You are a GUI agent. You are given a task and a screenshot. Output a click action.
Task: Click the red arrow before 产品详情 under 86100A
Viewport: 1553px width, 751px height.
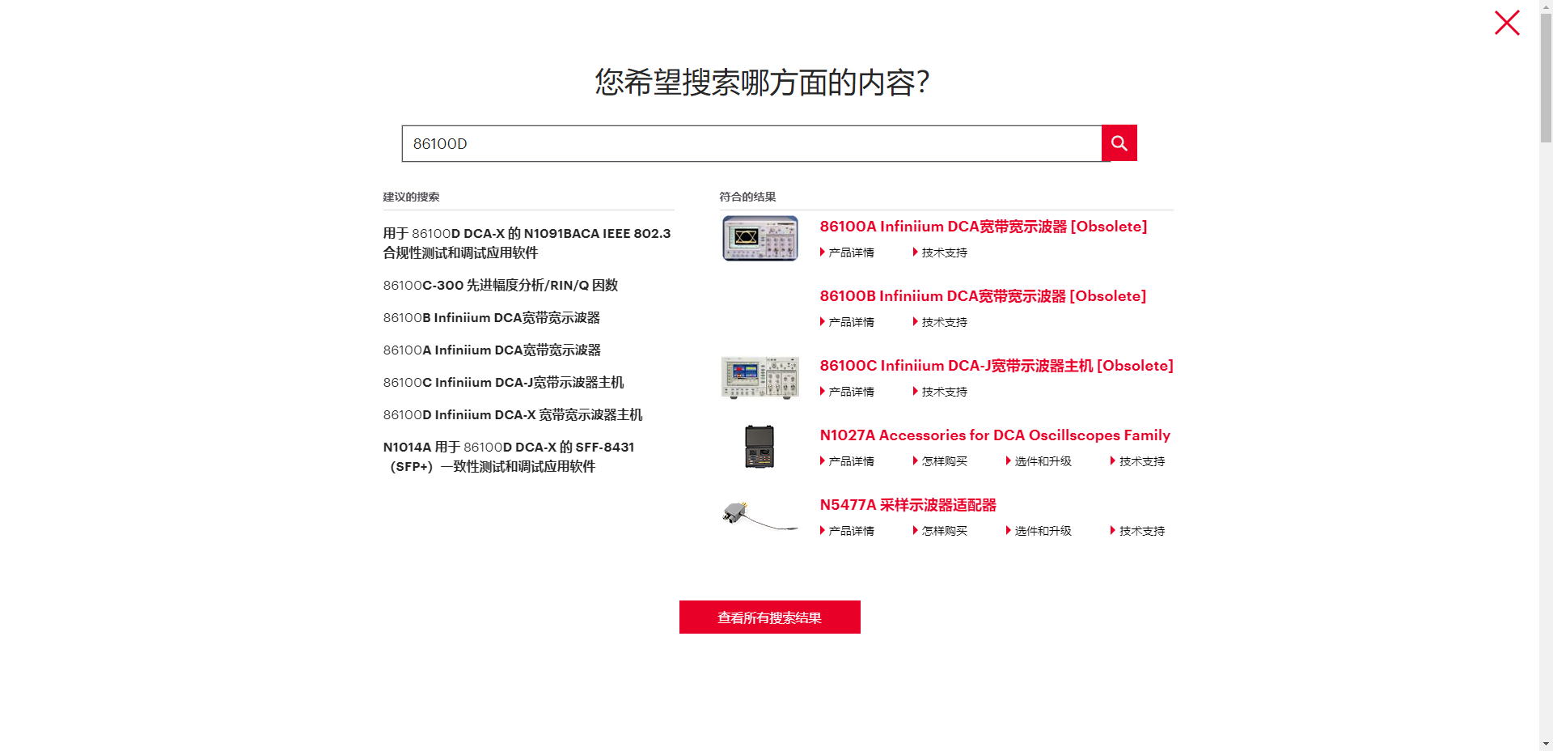point(821,252)
